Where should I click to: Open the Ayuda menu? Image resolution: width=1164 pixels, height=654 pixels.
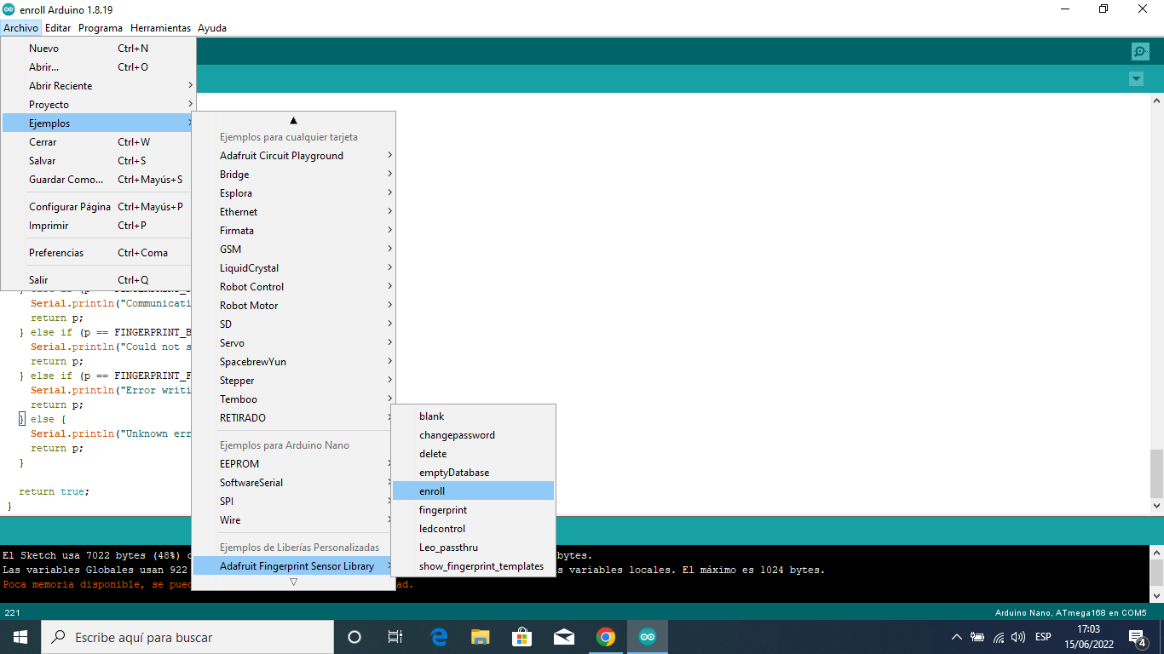(212, 28)
